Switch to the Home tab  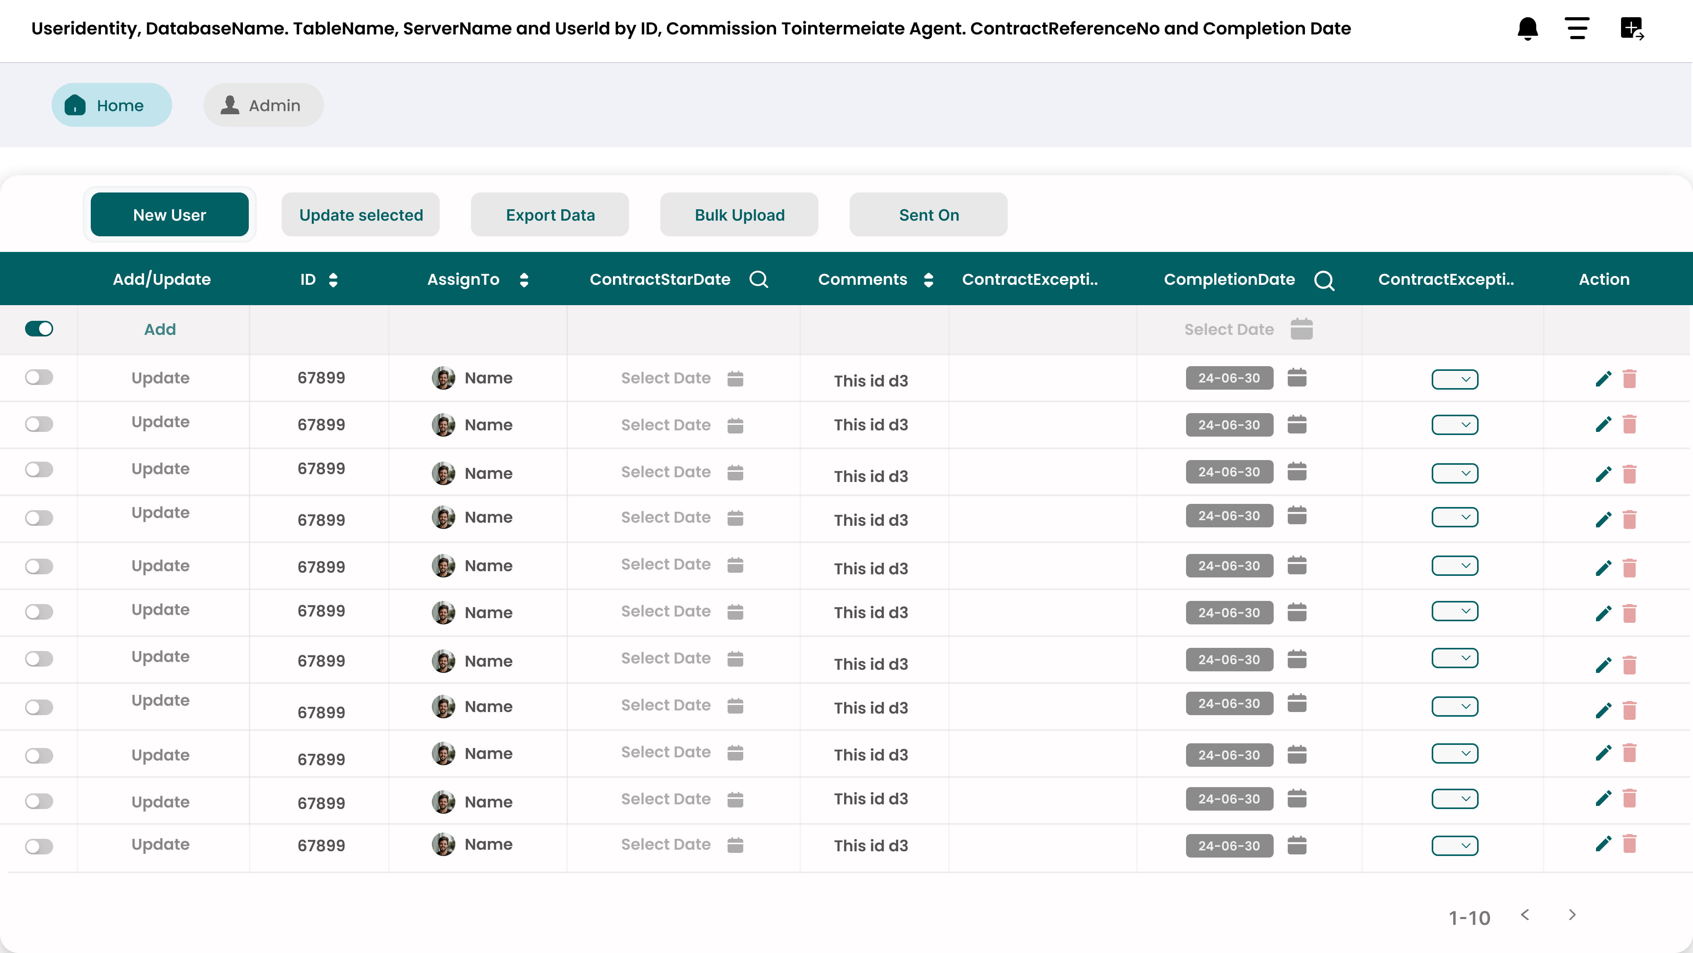point(112,105)
